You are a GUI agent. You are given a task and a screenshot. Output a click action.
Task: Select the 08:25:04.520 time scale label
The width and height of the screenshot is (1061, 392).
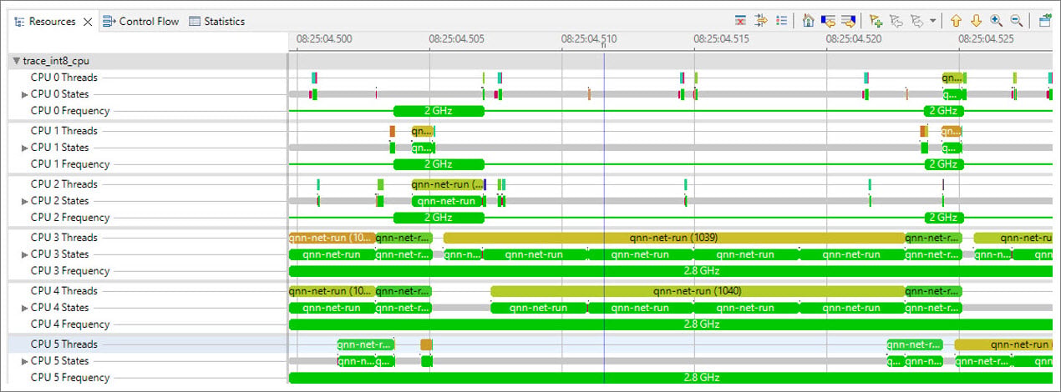[853, 38]
